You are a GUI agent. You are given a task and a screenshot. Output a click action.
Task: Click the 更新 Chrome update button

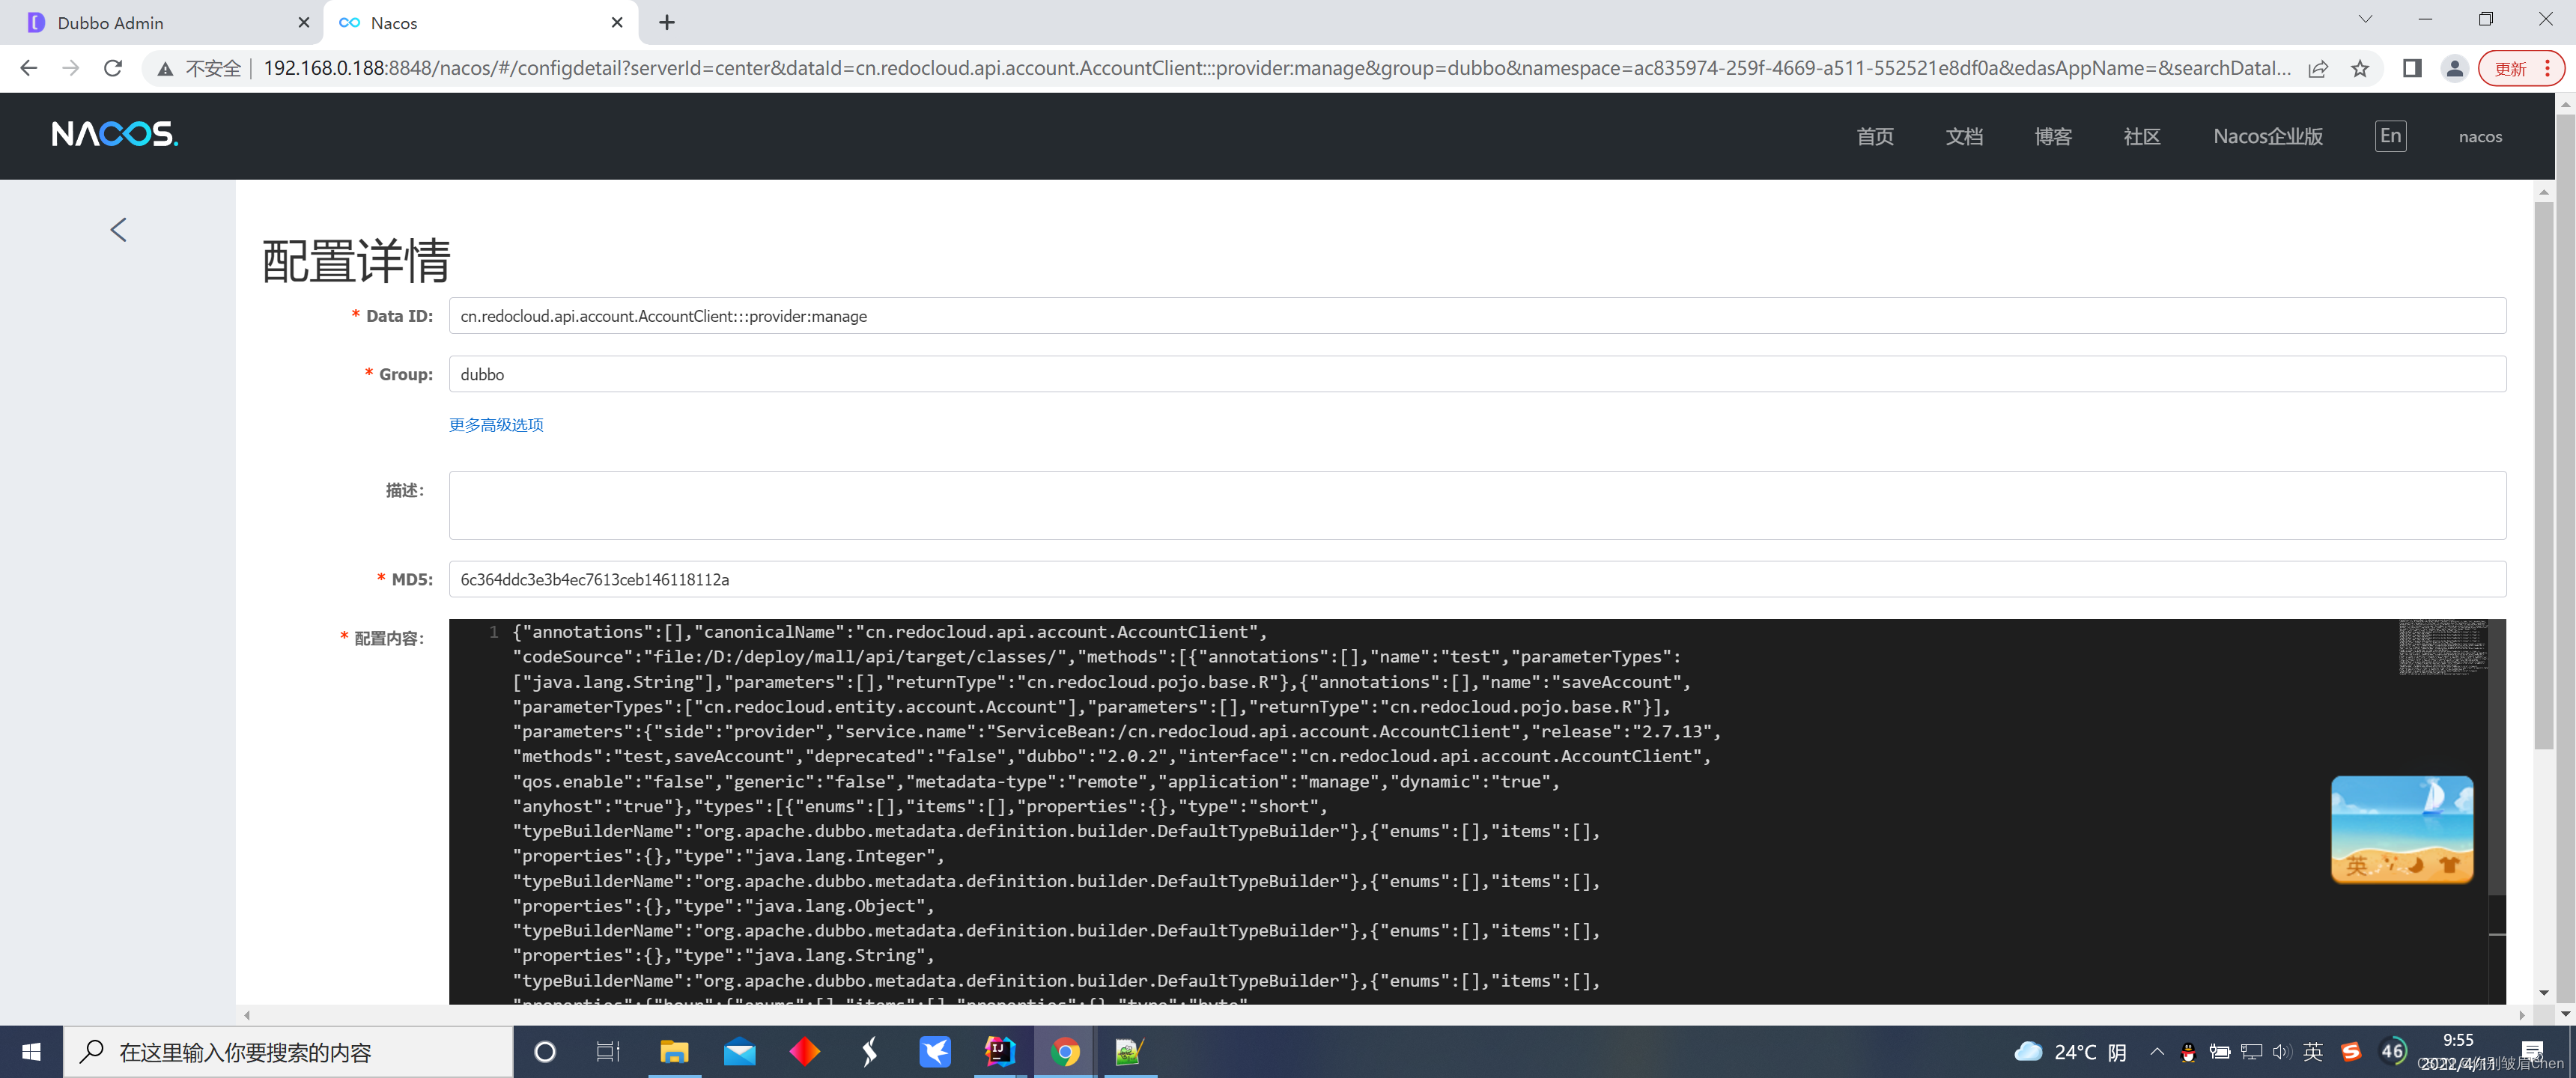pyautogui.click(x=2510, y=68)
